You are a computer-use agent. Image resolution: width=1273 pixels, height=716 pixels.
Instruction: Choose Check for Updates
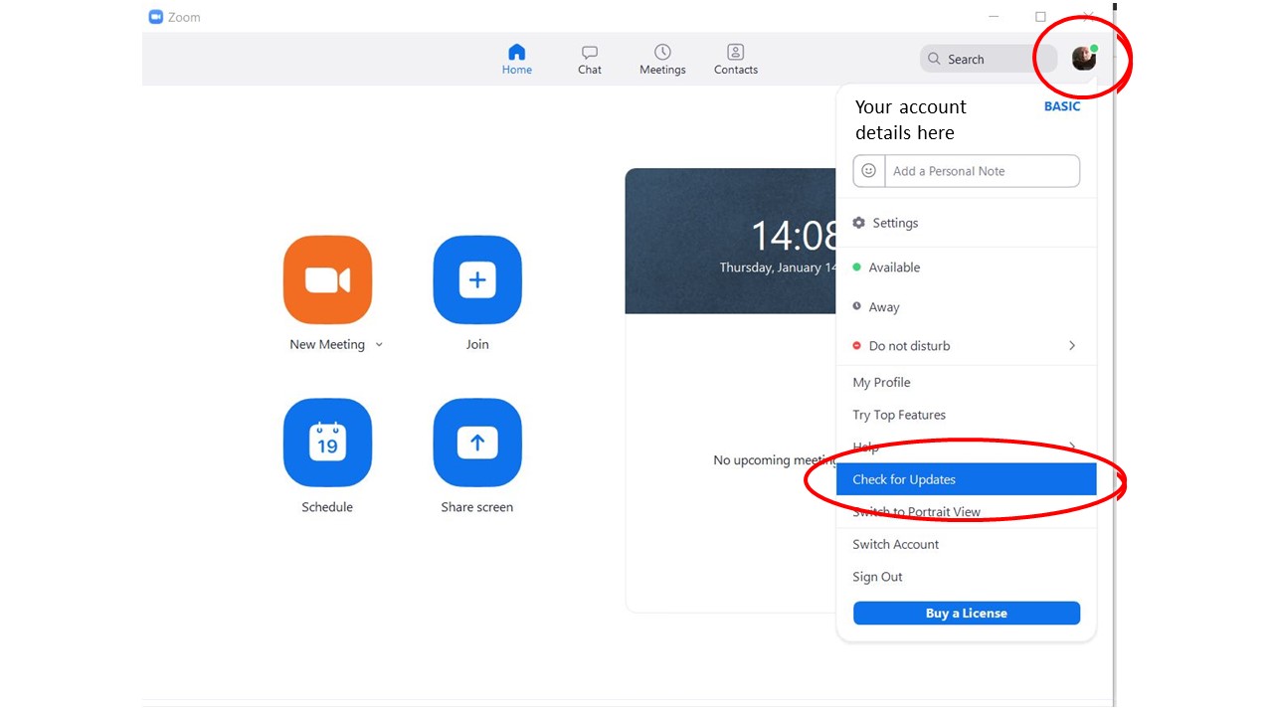pos(966,479)
